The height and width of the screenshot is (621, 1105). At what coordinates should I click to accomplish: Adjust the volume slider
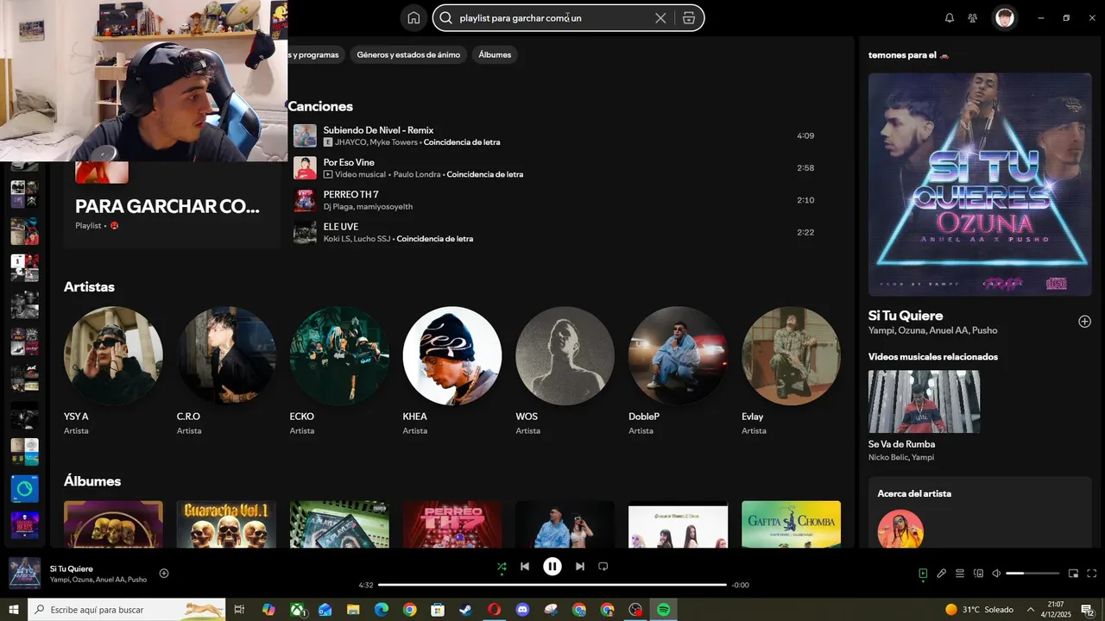coord(1032,574)
